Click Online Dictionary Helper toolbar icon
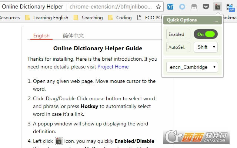 click(218, 7)
